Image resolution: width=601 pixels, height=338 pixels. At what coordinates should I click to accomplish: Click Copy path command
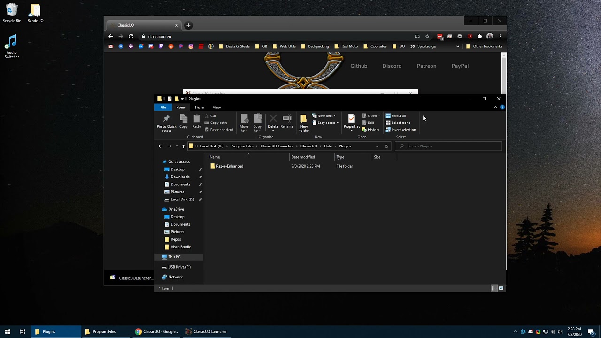pyautogui.click(x=216, y=123)
